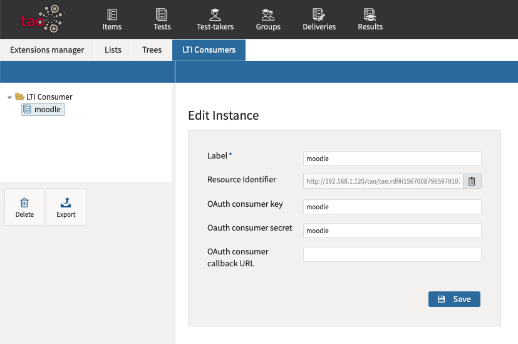The height and width of the screenshot is (344, 518).
Task: Click the Edit Instance heading
Action: click(x=224, y=116)
